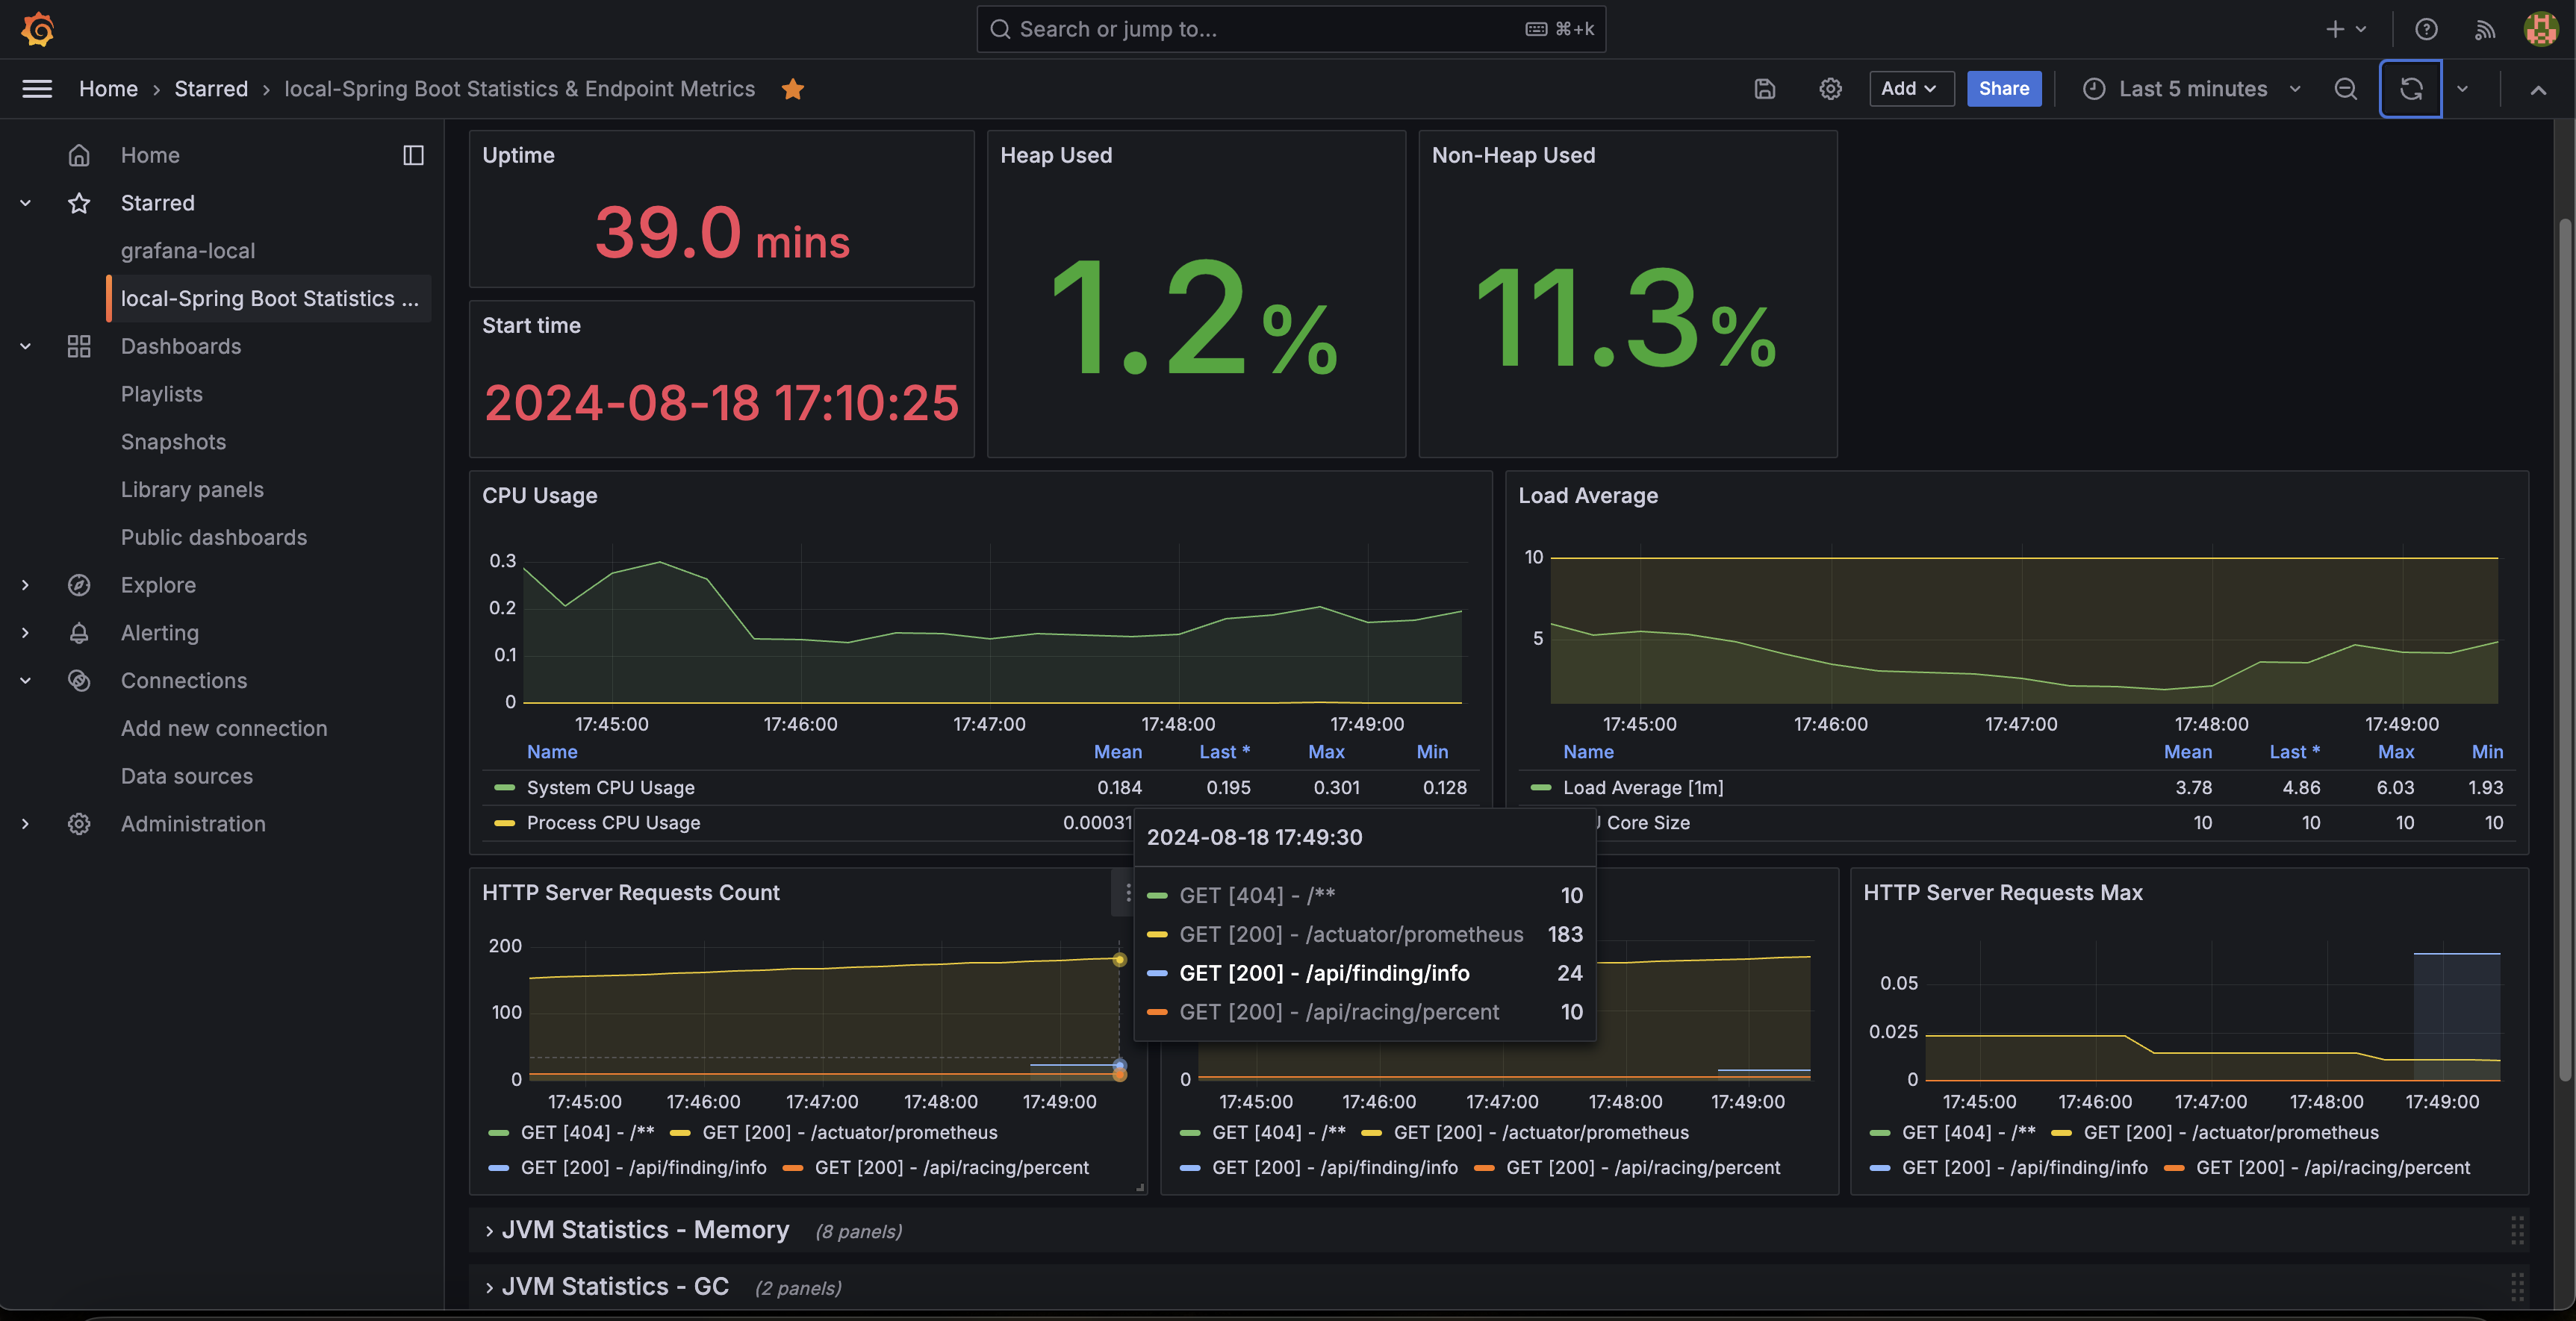Toggle the hamburger navigation menu
The width and height of the screenshot is (2576, 1321).
tap(37, 89)
